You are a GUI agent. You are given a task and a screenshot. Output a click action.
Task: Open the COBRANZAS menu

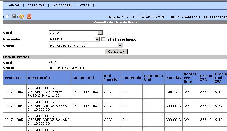pos(36,6)
